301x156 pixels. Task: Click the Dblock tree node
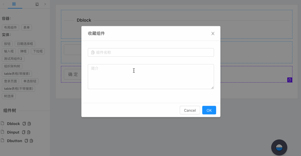tap(13, 124)
